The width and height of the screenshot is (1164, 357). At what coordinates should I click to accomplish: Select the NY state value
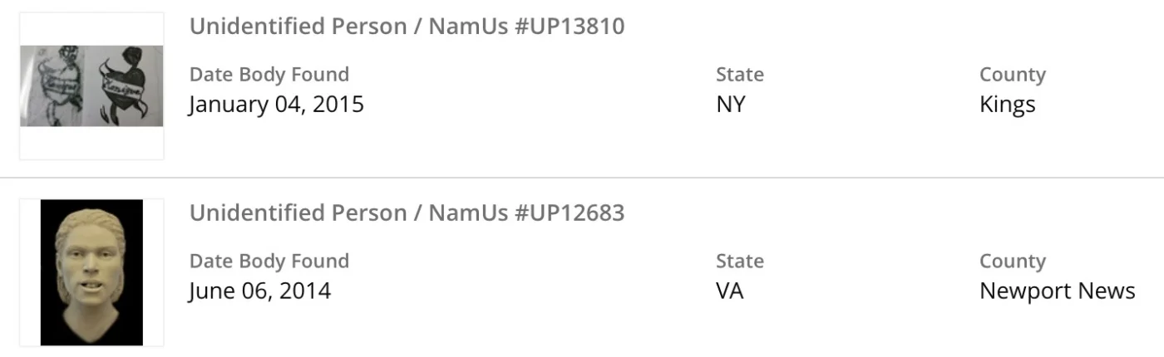[730, 105]
